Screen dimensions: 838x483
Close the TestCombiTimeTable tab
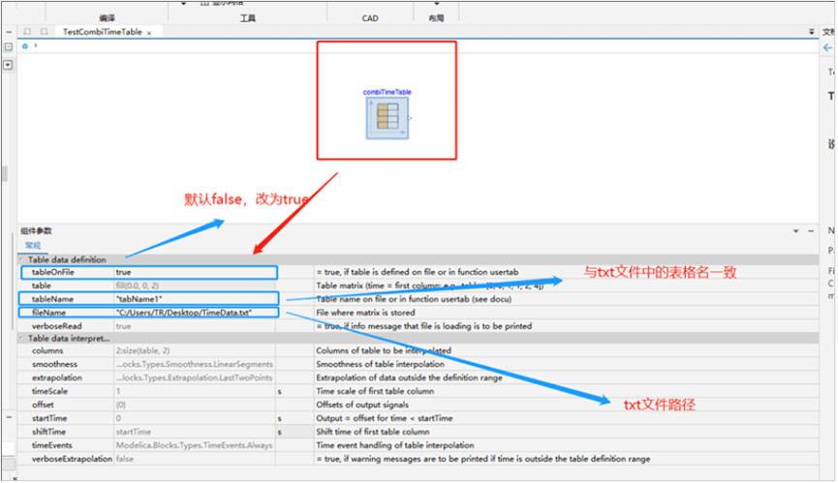[149, 33]
